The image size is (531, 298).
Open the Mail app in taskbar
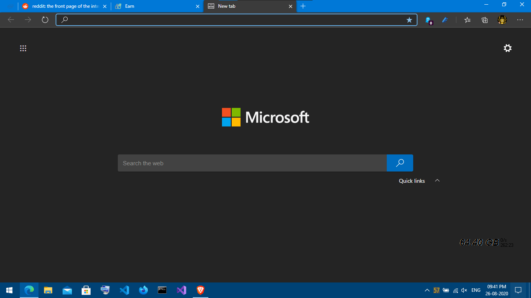[67, 290]
